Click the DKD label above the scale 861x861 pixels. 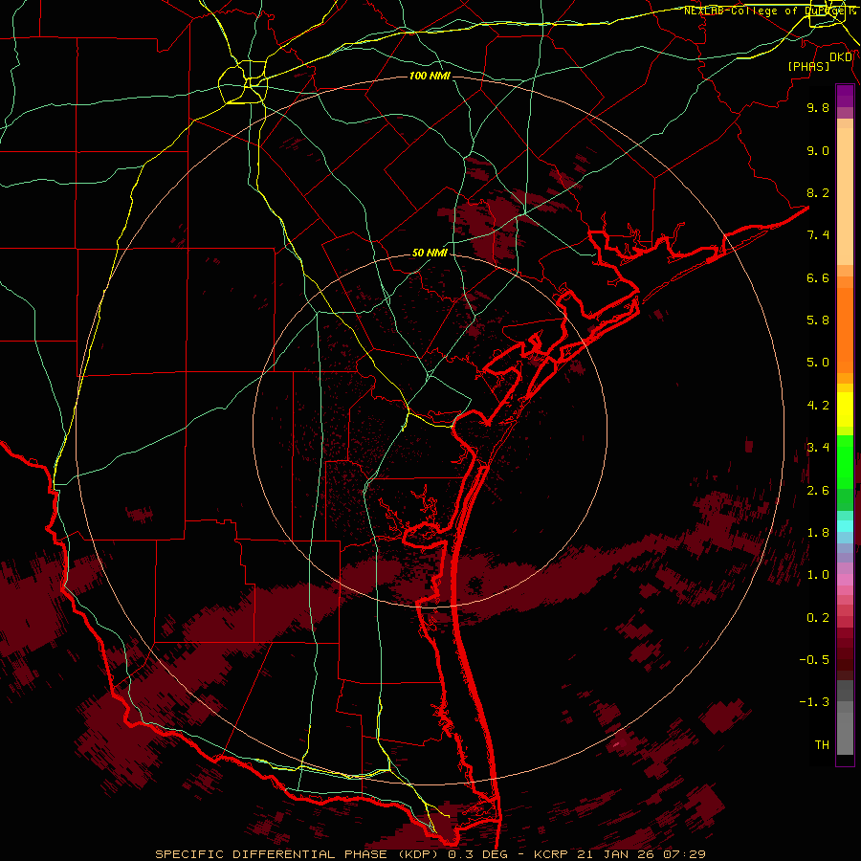click(841, 57)
